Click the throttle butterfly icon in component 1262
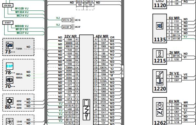This screenshot has height=125, width=196. click(160, 113)
